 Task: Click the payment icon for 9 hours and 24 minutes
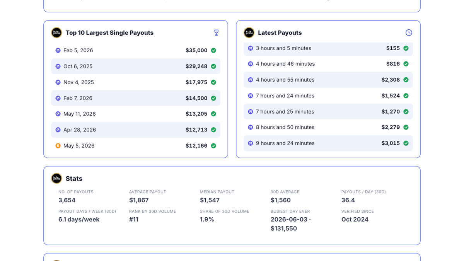pyautogui.click(x=251, y=143)
